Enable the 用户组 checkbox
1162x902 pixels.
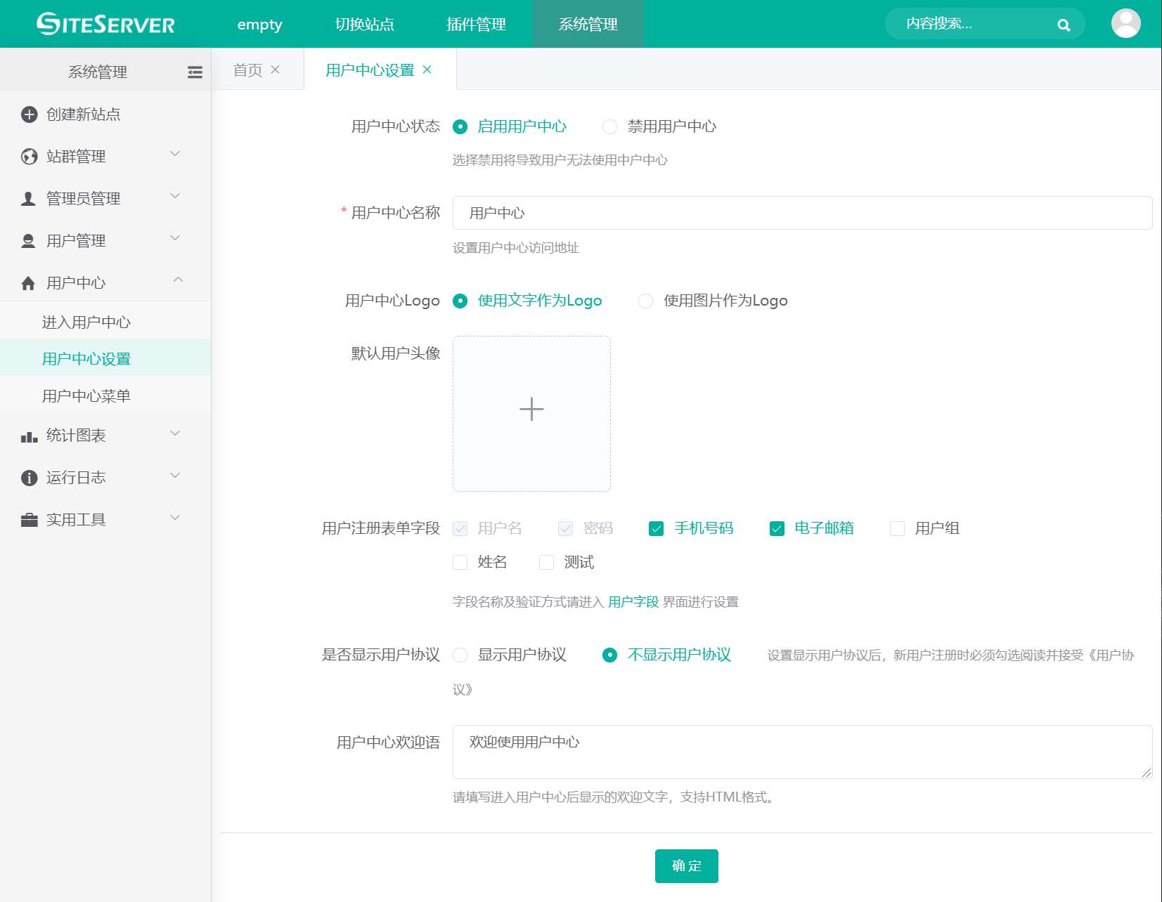897,528
